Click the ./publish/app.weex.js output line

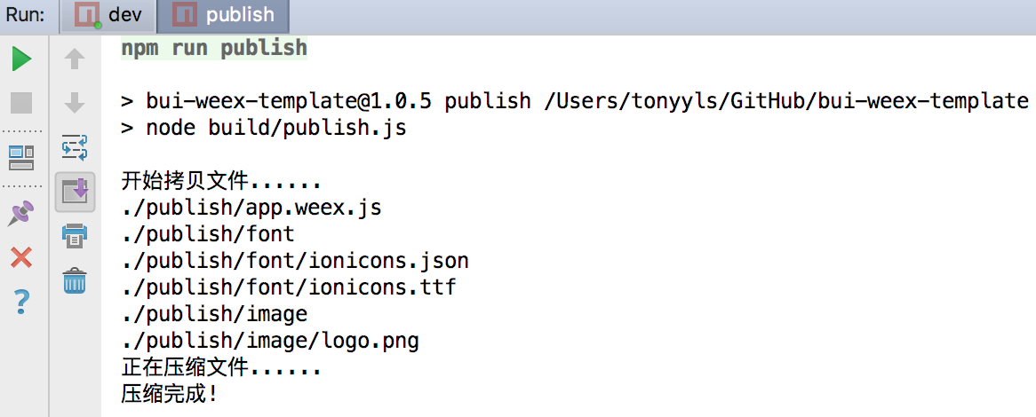tap(251, 208)
